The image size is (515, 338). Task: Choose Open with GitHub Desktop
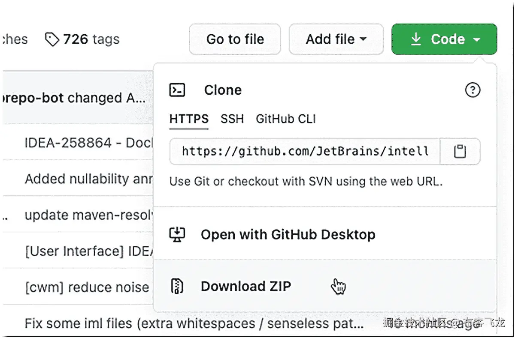pyautogui.click(x=288, y=235)
